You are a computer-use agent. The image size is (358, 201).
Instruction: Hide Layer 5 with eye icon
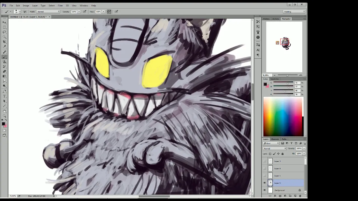pyautogui.click(x=265, y=183)
